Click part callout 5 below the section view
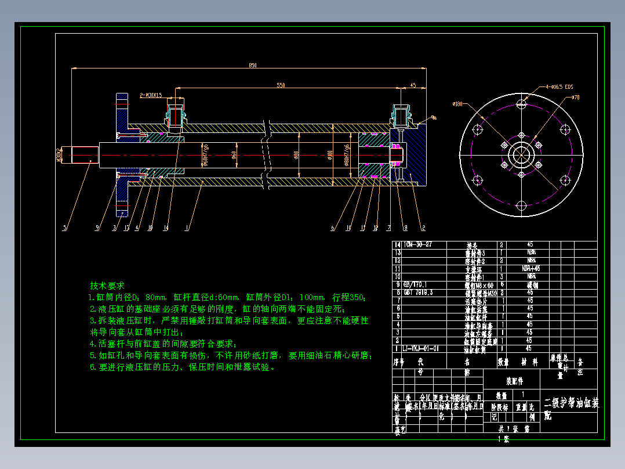Image resolution: width=625 pixels, height=469 pixels. tap(64, 228)
